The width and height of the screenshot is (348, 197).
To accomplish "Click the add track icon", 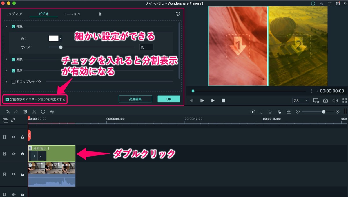I will pos(5,120).
